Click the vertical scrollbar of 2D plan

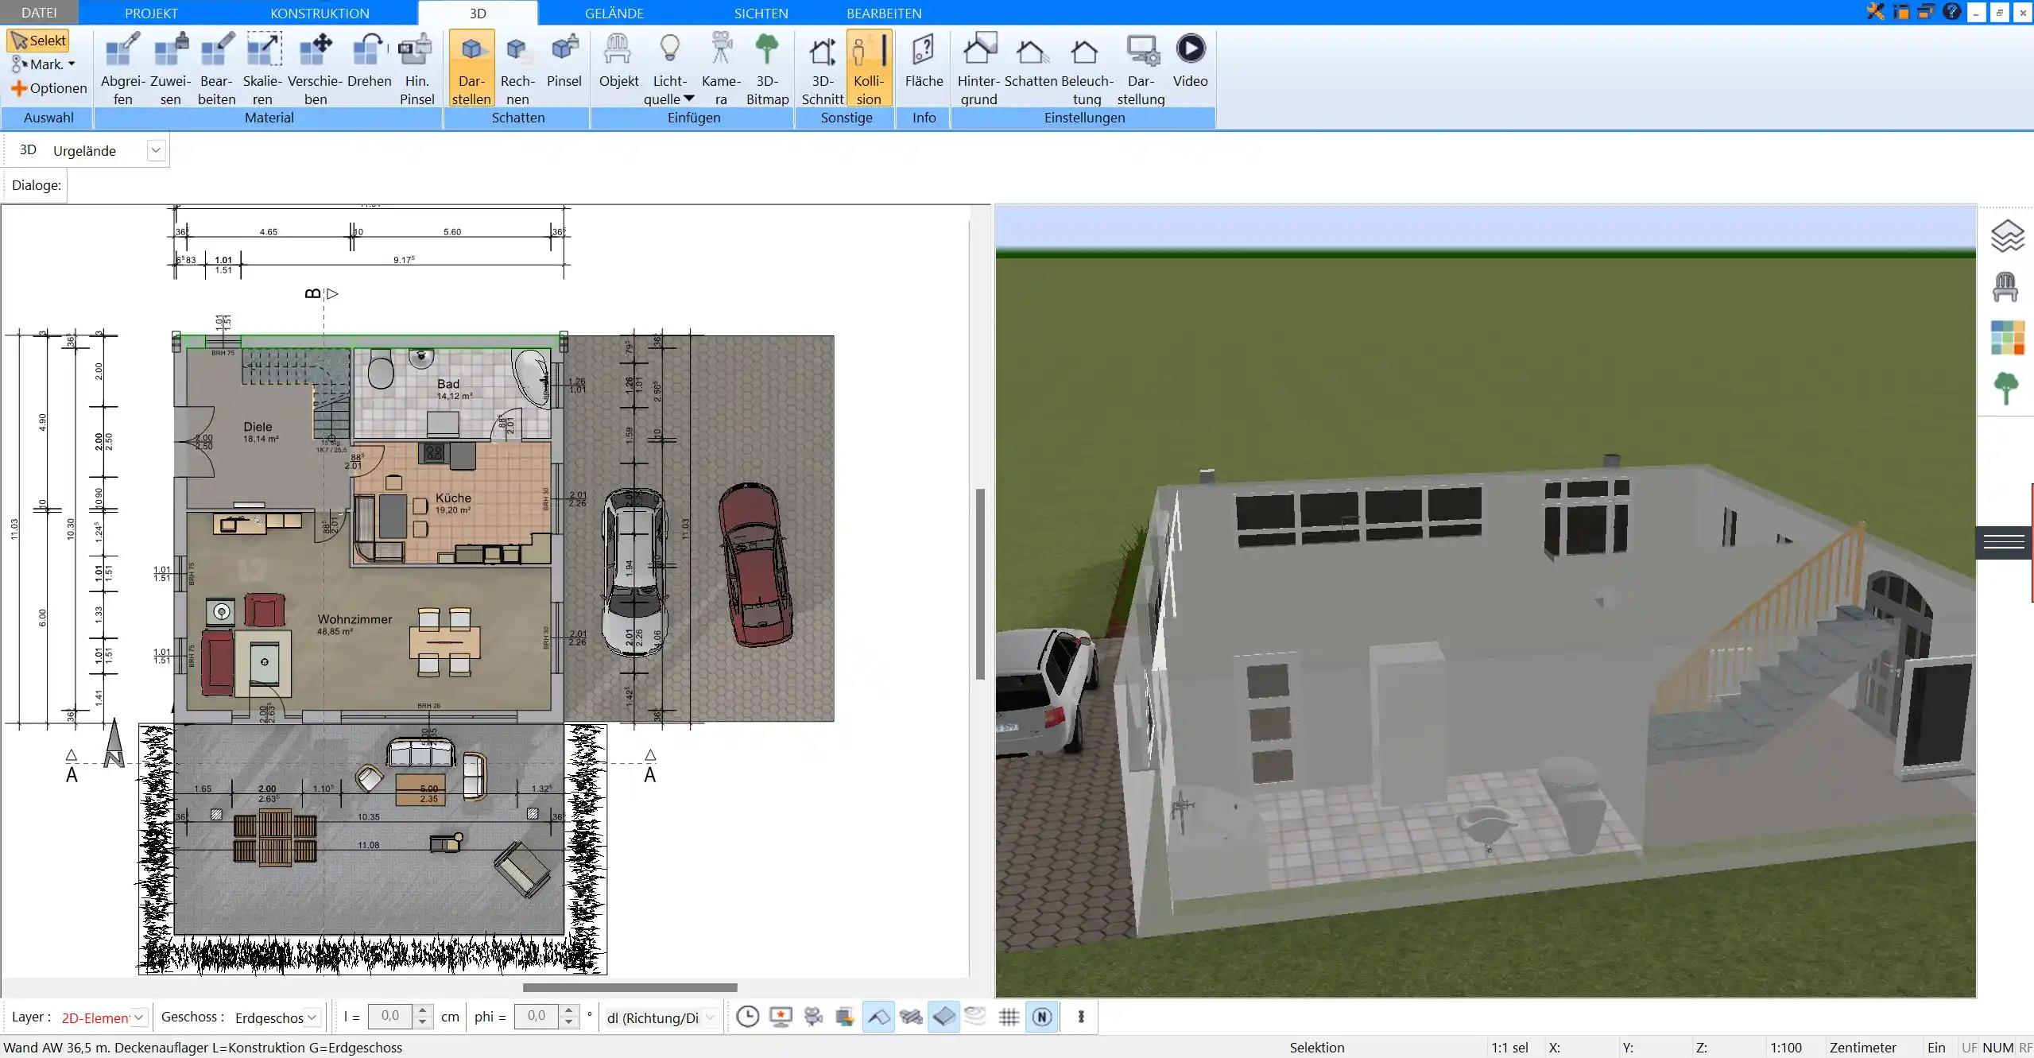pos(980,584)
